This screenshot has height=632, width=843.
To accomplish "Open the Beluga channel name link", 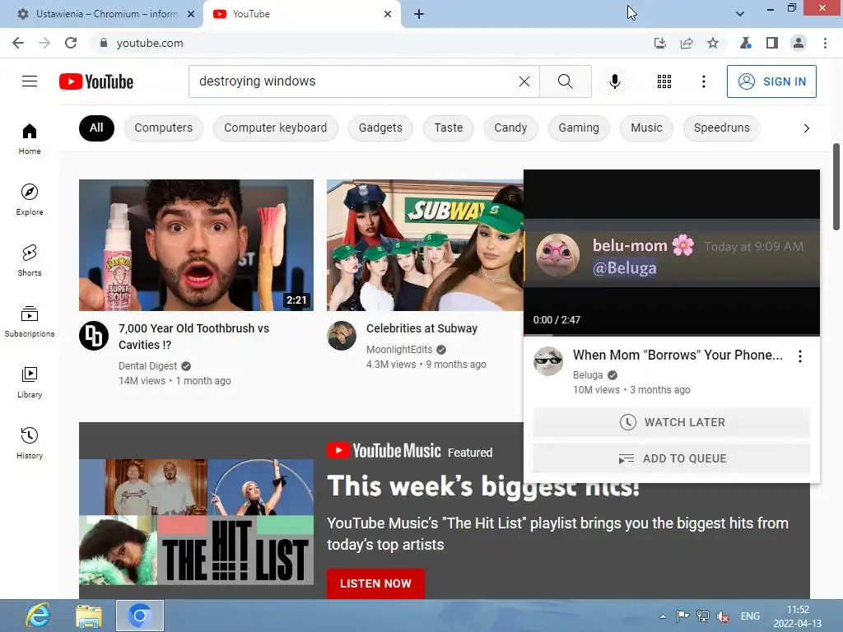I will click(x=588, y=375).
